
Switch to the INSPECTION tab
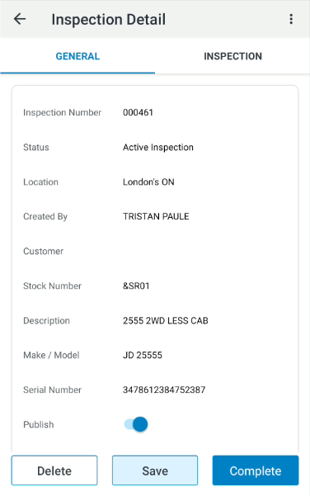coord(233,56)
